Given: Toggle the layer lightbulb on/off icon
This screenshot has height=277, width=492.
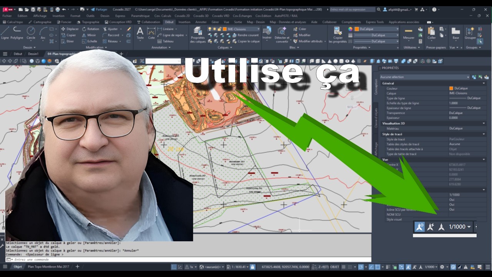Looking at the screenshot, I should [210, 29].
